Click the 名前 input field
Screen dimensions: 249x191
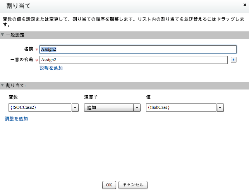point(138,49)
